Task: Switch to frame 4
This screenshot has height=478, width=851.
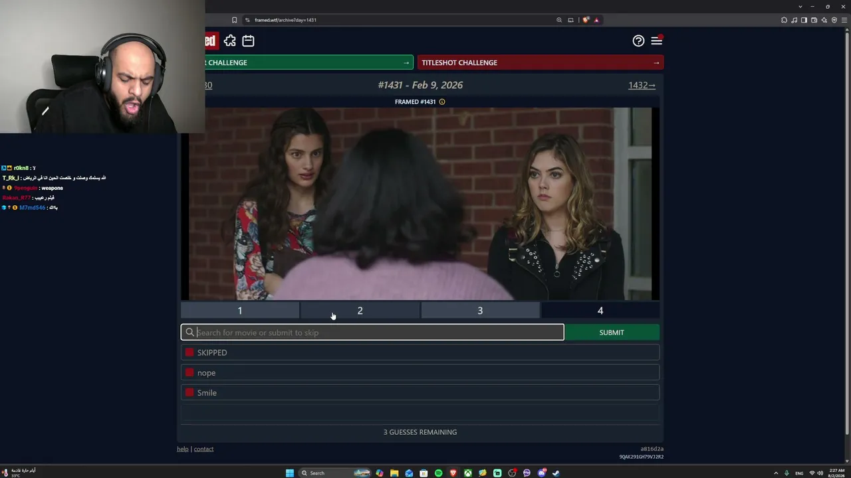Action: pos(600,311)
